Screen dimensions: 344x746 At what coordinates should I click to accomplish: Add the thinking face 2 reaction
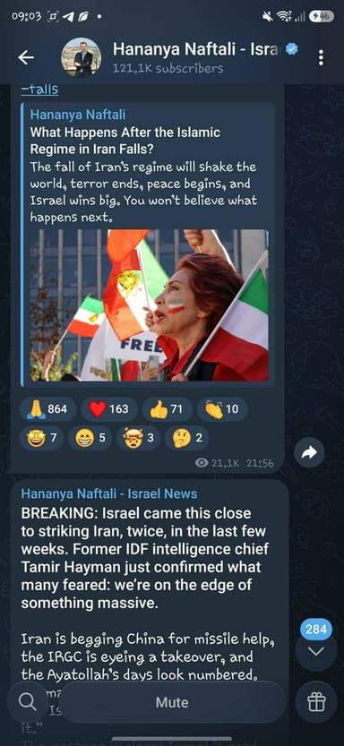pos(186,438)
